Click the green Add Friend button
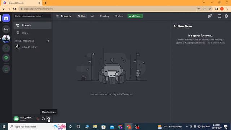Viewport: 231px width, 130px height. click(x=135, y=16)
